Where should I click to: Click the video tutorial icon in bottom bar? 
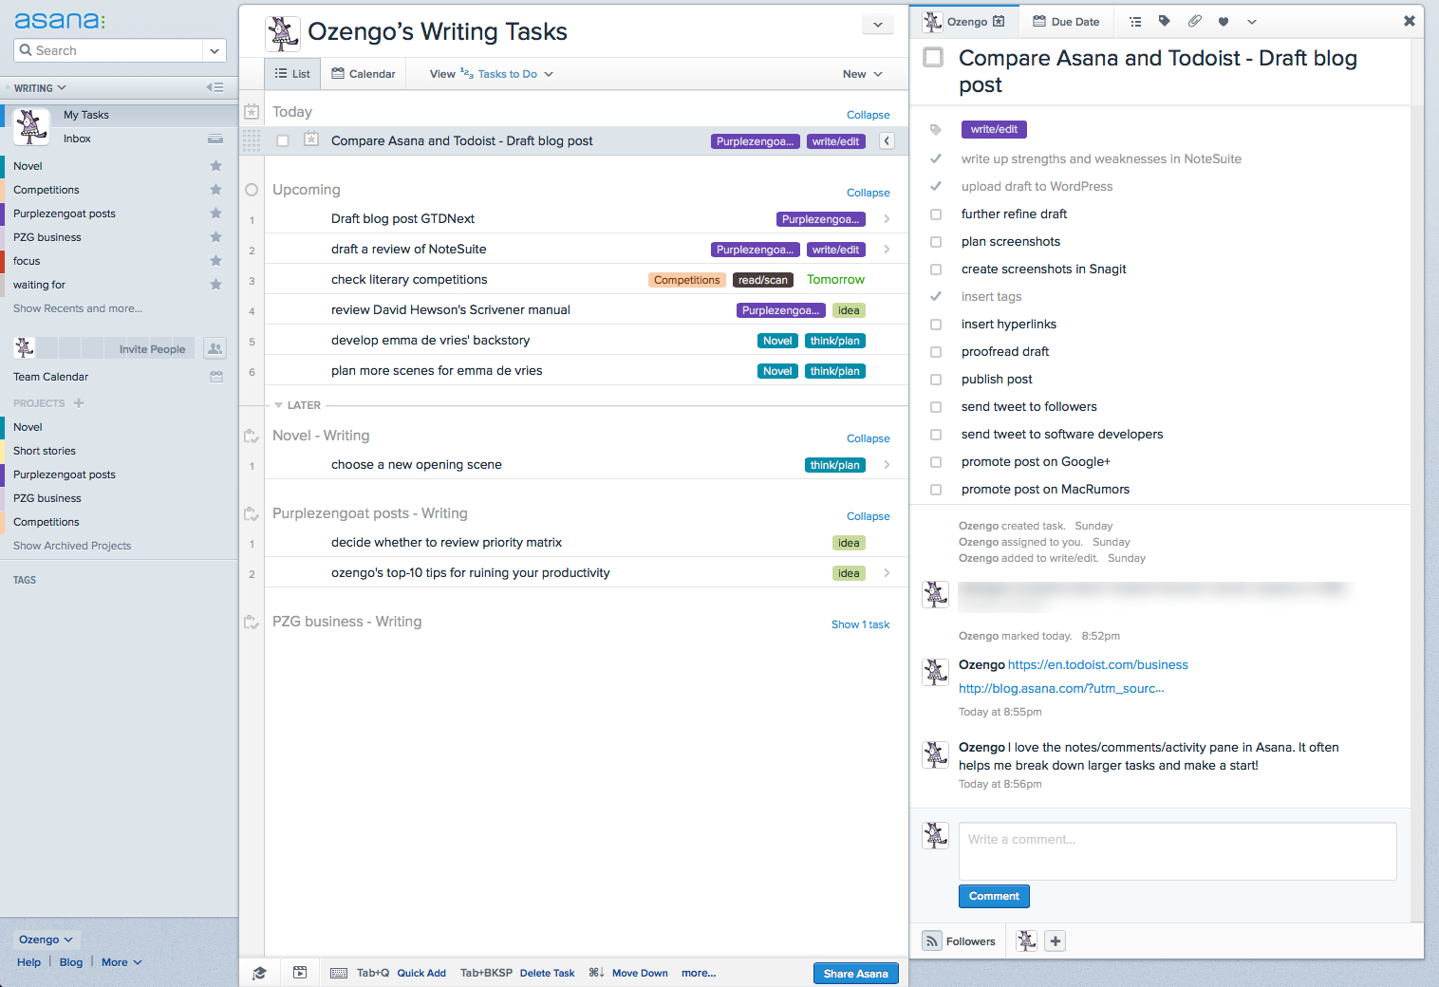300,973
